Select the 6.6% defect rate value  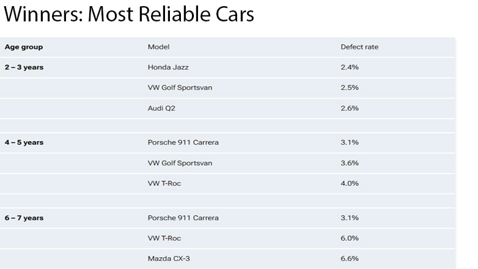point(349,259)
